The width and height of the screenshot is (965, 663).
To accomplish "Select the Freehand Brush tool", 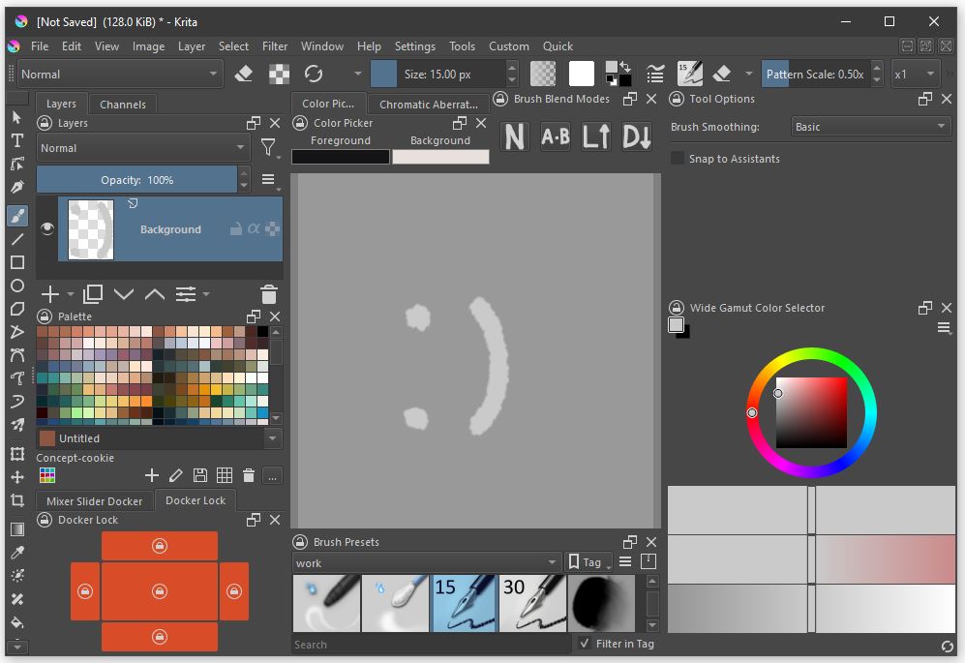I will (16, 215).
